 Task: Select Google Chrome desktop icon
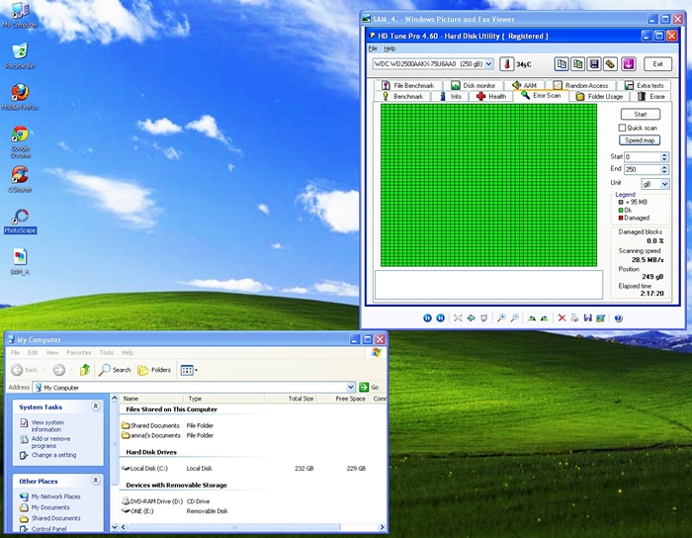tap(20, 141)
